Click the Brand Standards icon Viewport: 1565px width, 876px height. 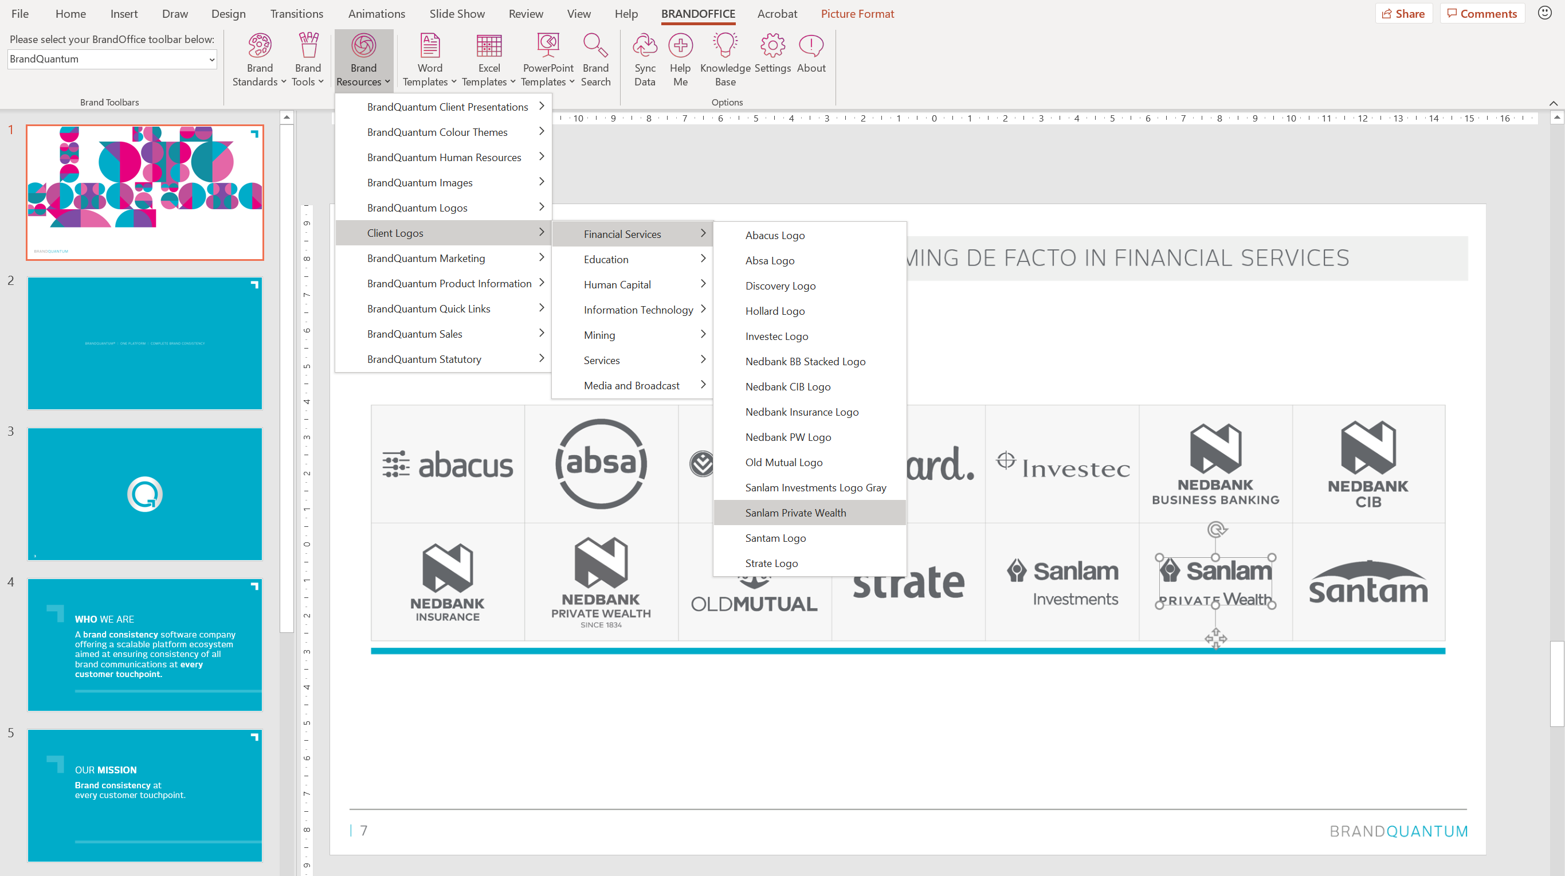pos(260,46)
